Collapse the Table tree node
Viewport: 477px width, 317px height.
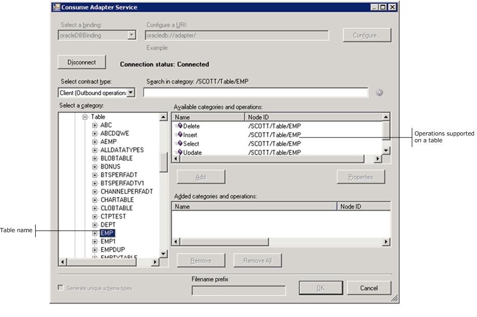85,117
